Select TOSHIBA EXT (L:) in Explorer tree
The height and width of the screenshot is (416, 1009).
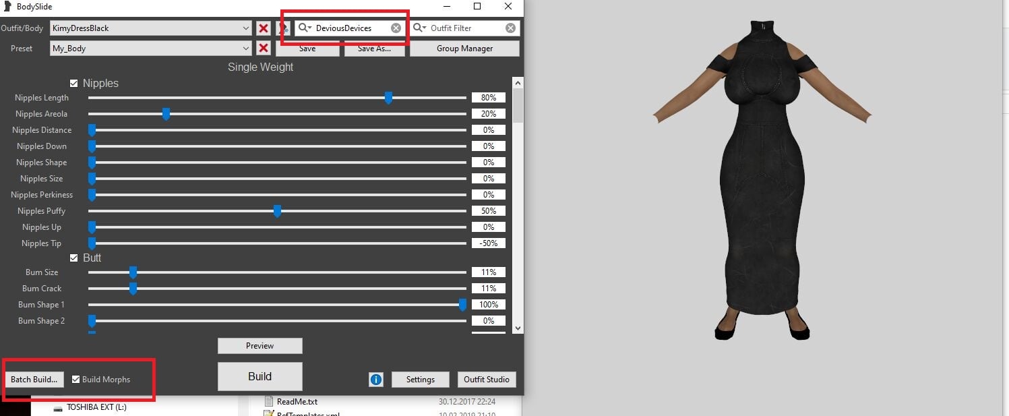(96, 407)
